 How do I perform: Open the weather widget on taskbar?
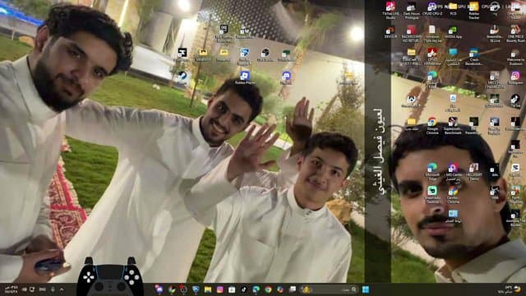[x=509, y=289]
